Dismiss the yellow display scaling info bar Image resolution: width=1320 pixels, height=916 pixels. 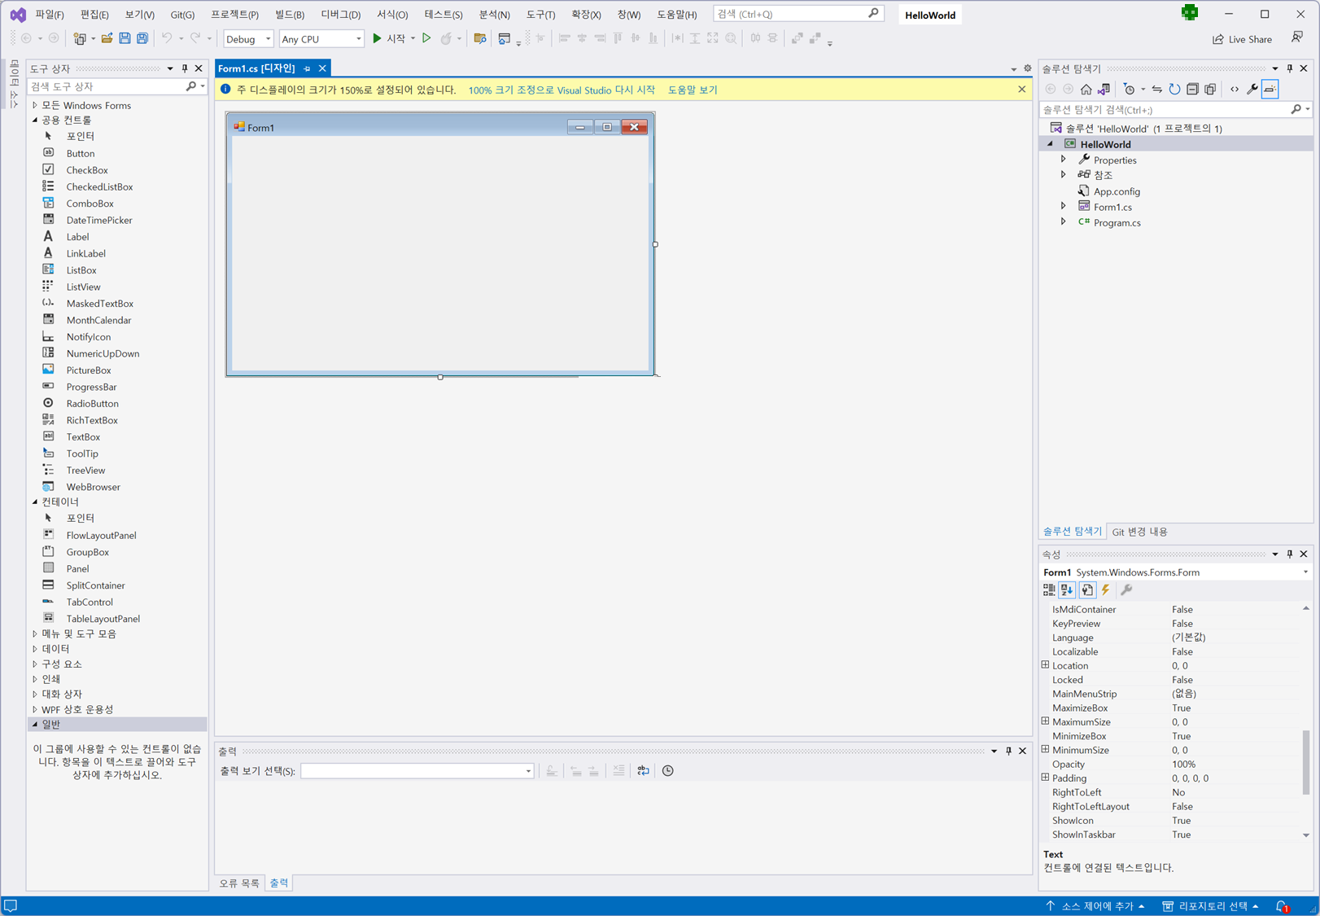(x=1022, y=90)
